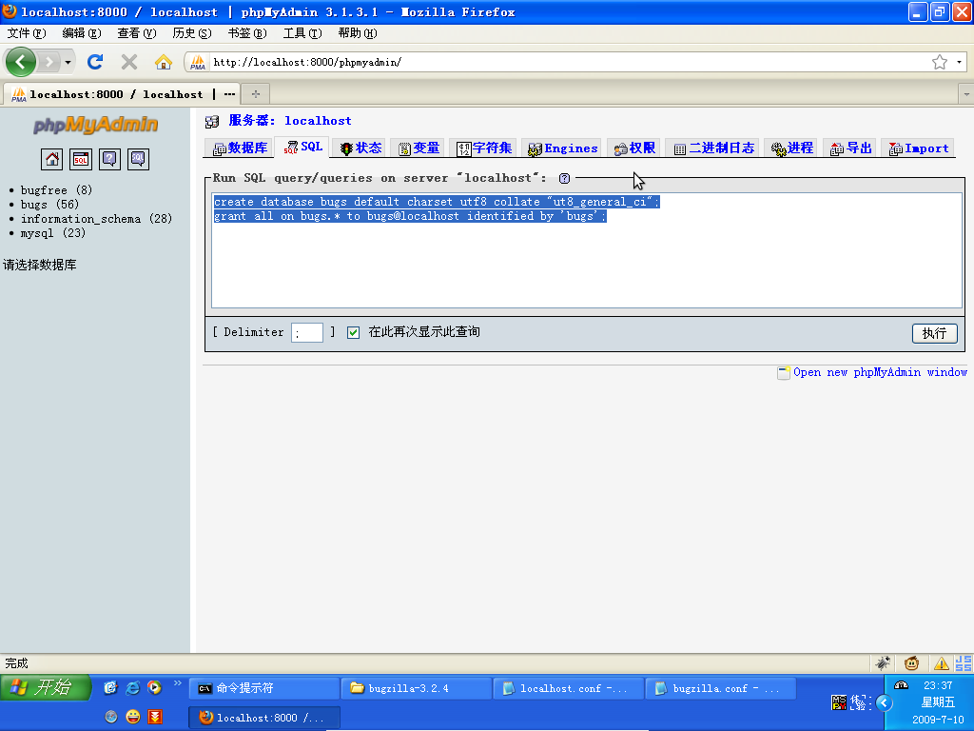Switch to the 变量 tab
This screenshot has height=731, width=974.
419,148
